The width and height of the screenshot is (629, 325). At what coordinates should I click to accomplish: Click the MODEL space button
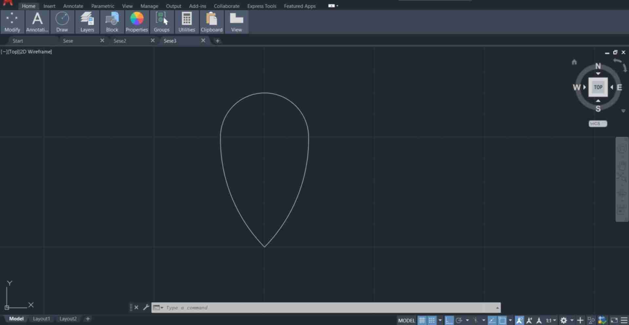pos(406,320)
